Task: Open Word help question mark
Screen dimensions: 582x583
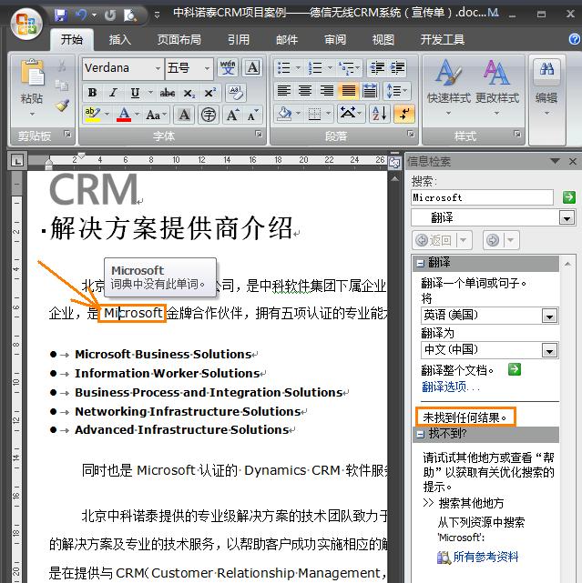Action: pos(575,39)
